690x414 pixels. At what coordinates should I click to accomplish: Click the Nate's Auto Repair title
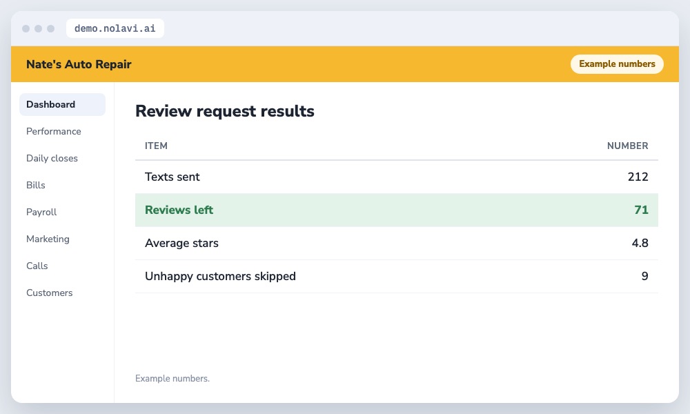click(x=79, y=64)
